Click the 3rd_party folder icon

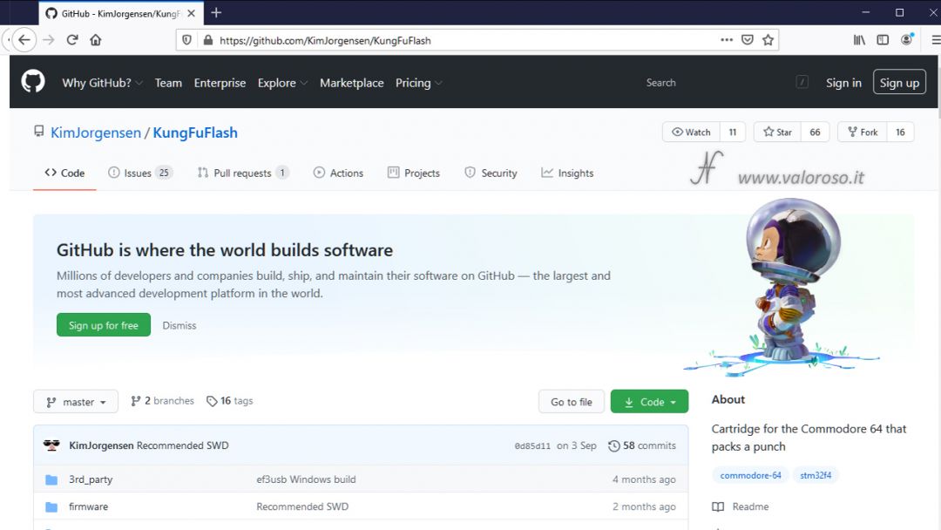pyautogui.click(x=51, y=479)
